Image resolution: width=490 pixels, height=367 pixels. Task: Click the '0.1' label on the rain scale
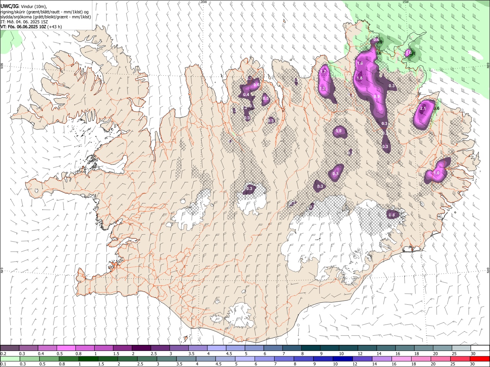click(3, 364)
